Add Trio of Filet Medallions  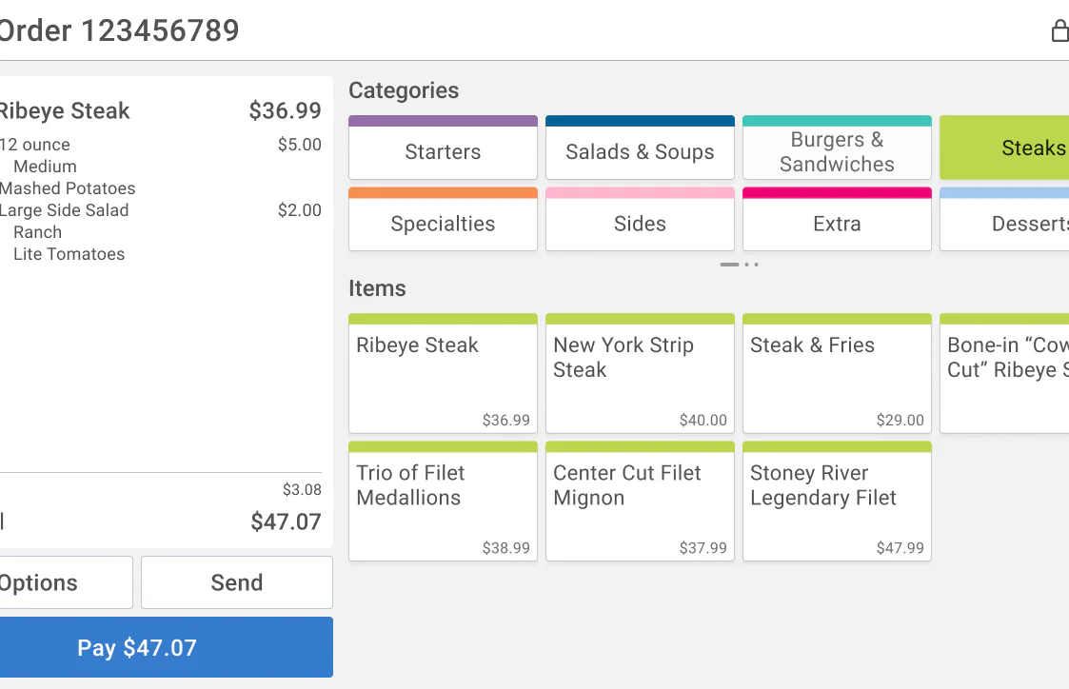click(444, 502)
